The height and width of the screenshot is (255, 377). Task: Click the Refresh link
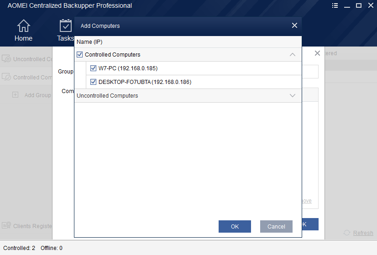(x=363, y=233)
